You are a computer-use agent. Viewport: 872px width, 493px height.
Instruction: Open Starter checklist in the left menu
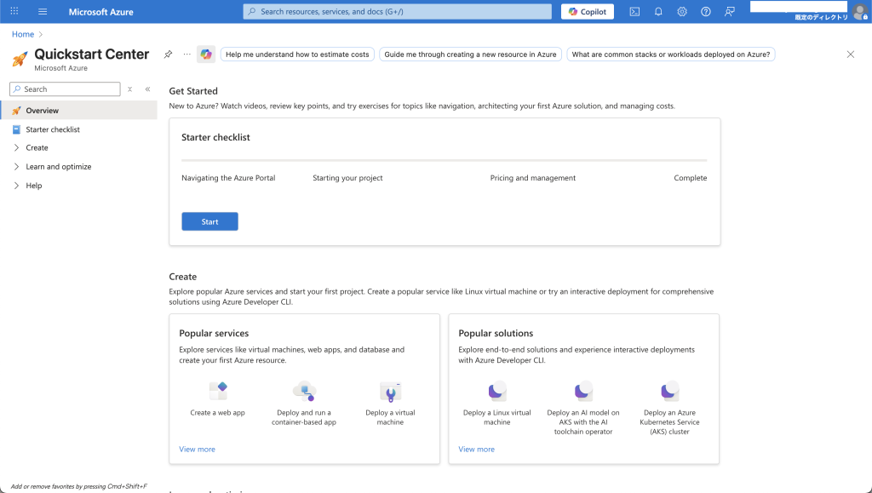[52, 129]
